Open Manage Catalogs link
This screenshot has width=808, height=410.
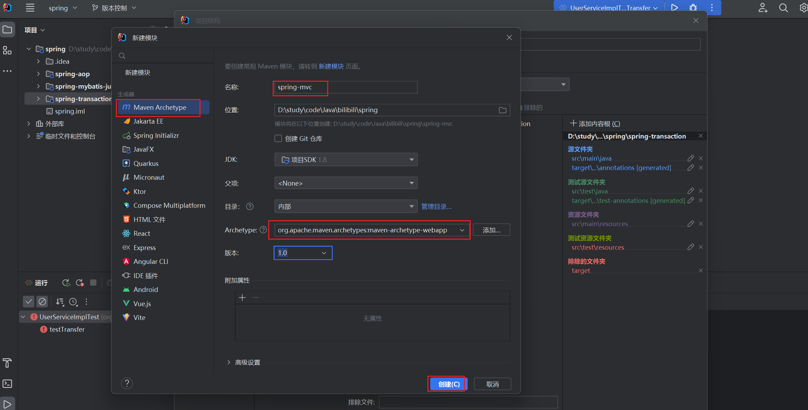[x=436, y=206]
